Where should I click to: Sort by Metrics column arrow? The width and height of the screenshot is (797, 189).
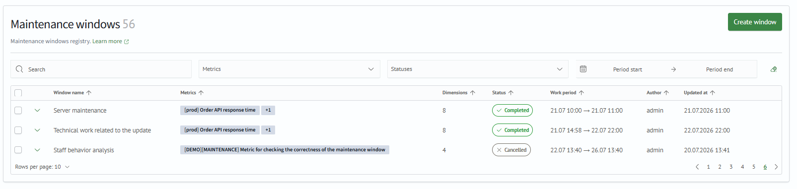point(201,93)
